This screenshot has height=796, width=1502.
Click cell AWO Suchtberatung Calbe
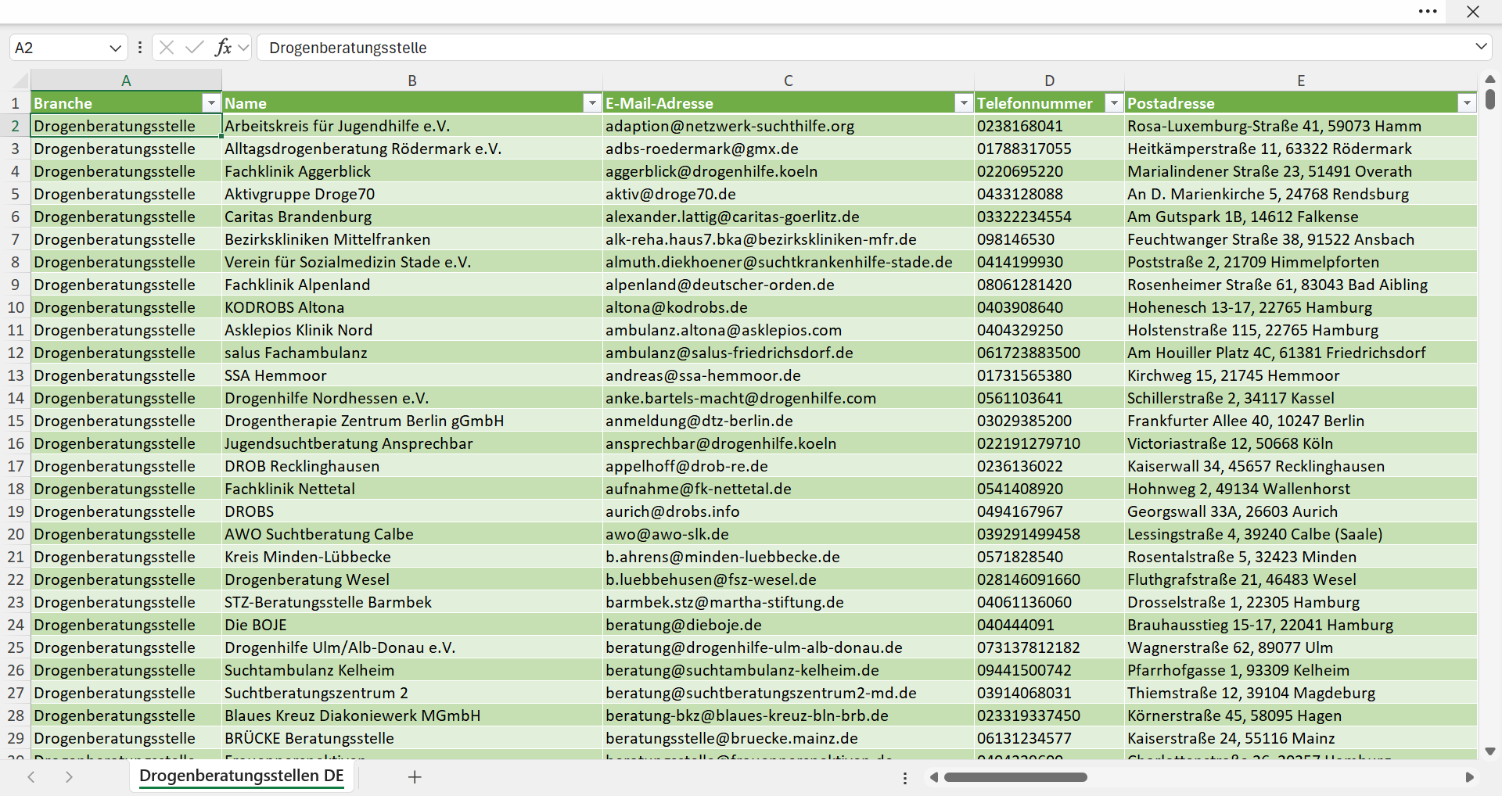click(x=412, y=534)
